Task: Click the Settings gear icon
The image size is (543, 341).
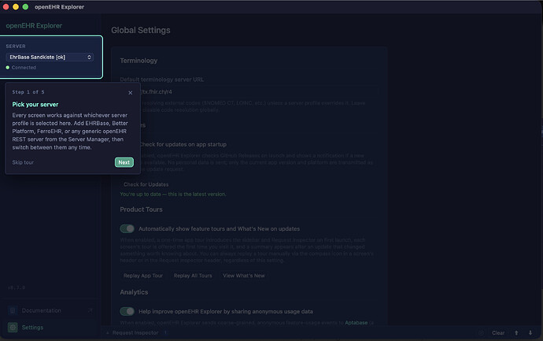Action: pyautogui.click(x=13, y=327)
